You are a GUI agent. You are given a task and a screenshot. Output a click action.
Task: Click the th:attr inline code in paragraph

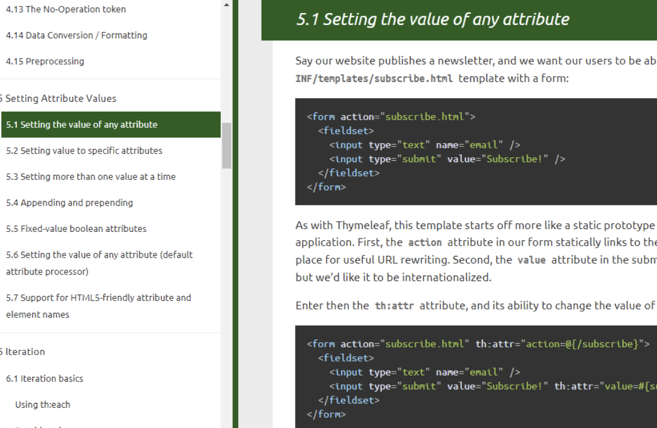pos(394,306)
